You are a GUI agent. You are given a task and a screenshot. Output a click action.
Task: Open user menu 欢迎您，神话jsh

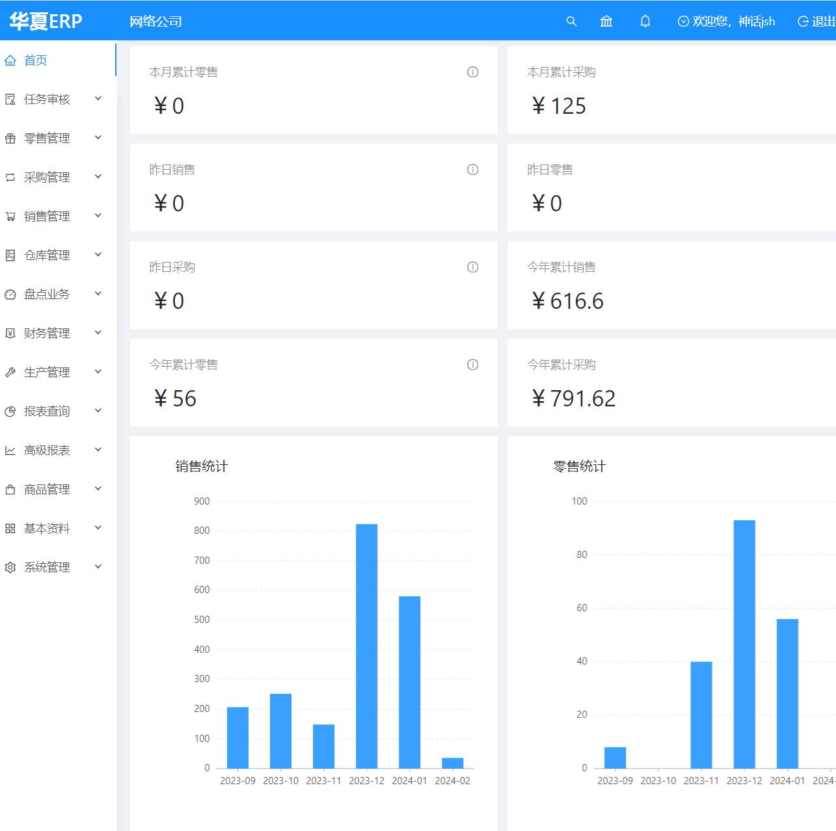tap(727, 21)
